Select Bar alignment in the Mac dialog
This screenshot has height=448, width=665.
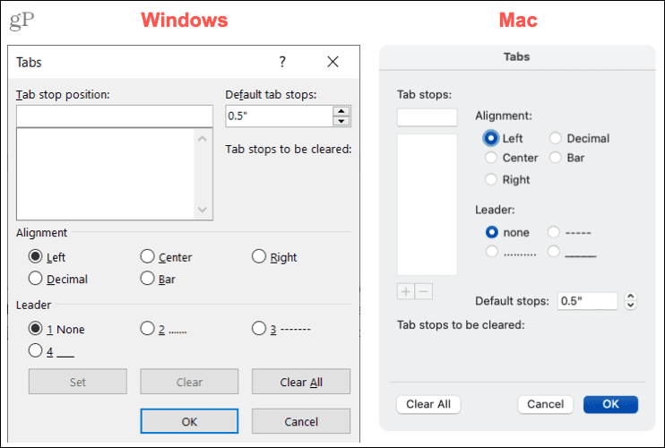[555, 158]
